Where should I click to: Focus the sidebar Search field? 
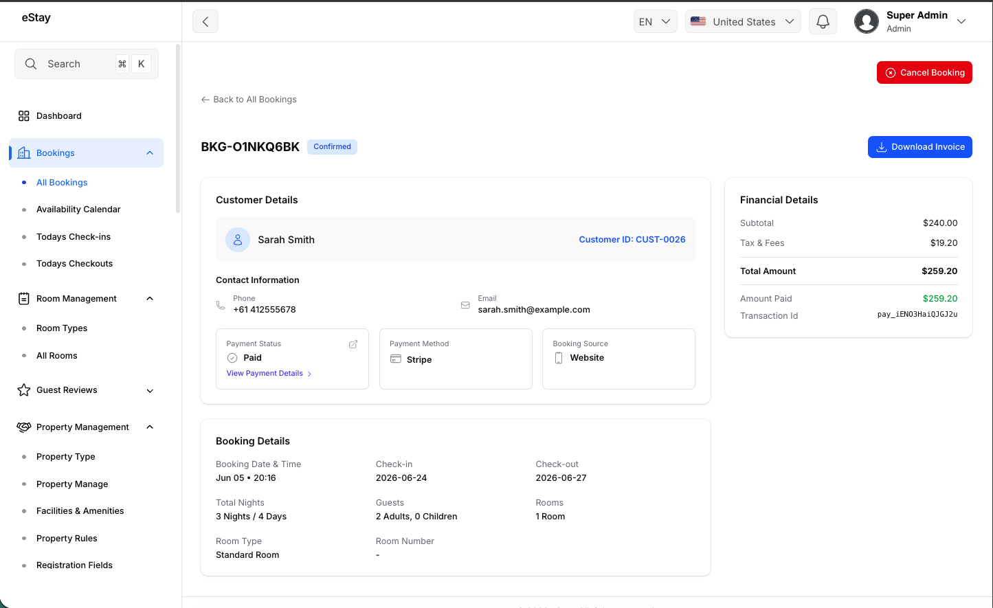click(x=87, y=64)
